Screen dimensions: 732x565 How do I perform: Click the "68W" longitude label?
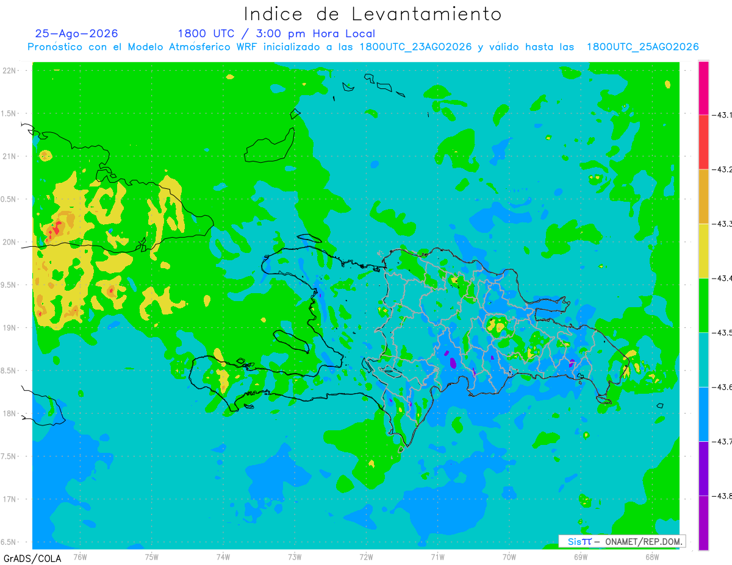pyautogui.click(x=652, y=556)
